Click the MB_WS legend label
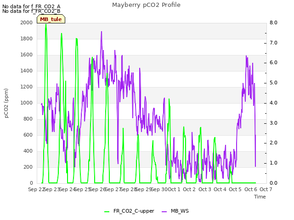294x220 pixels. [x=180, y=211]
